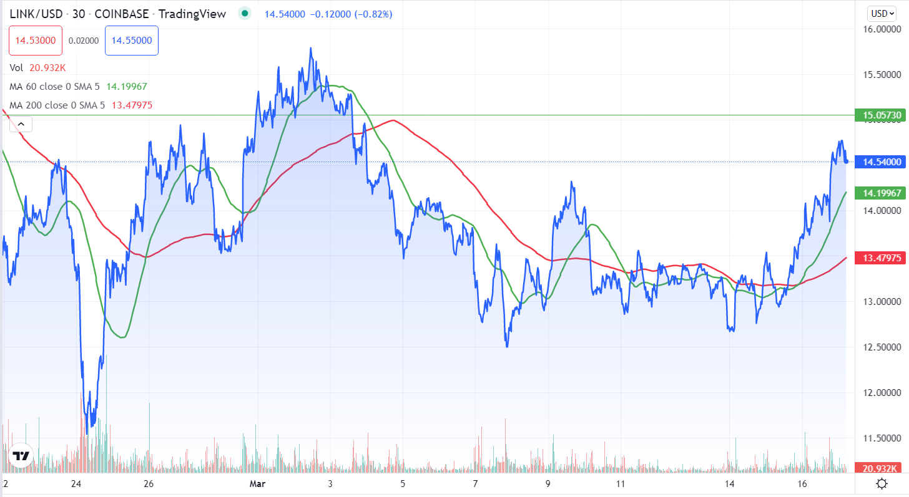The width and height of the screenshot is (909, 497).
Task: Select the MA 200 close indicator legend
Action: 81,105
